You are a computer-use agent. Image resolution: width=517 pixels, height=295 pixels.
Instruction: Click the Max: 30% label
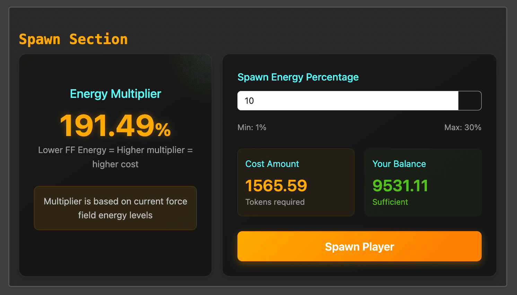point(463,127)
